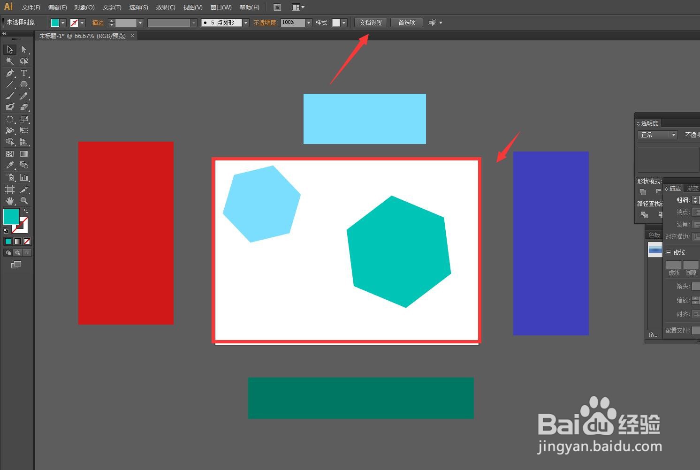Reset to default fill and stroke
The width and height of the screenshot is (700, 470).
click(6, 230)
